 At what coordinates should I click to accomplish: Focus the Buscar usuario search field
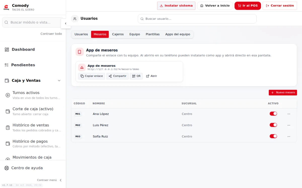point(197,19)
